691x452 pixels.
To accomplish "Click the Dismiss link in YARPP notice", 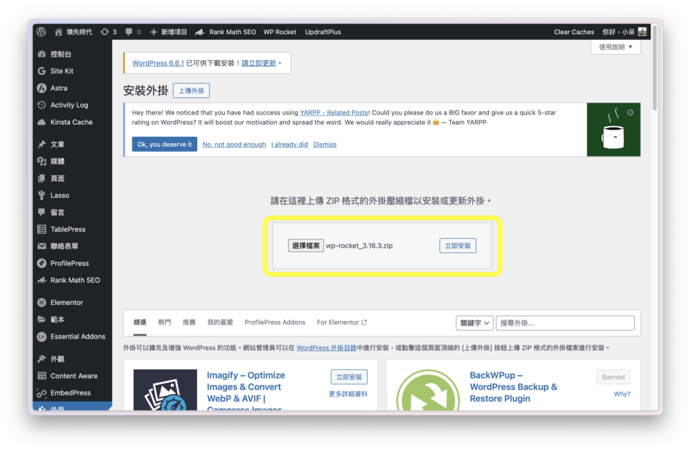I will (325, 144).
